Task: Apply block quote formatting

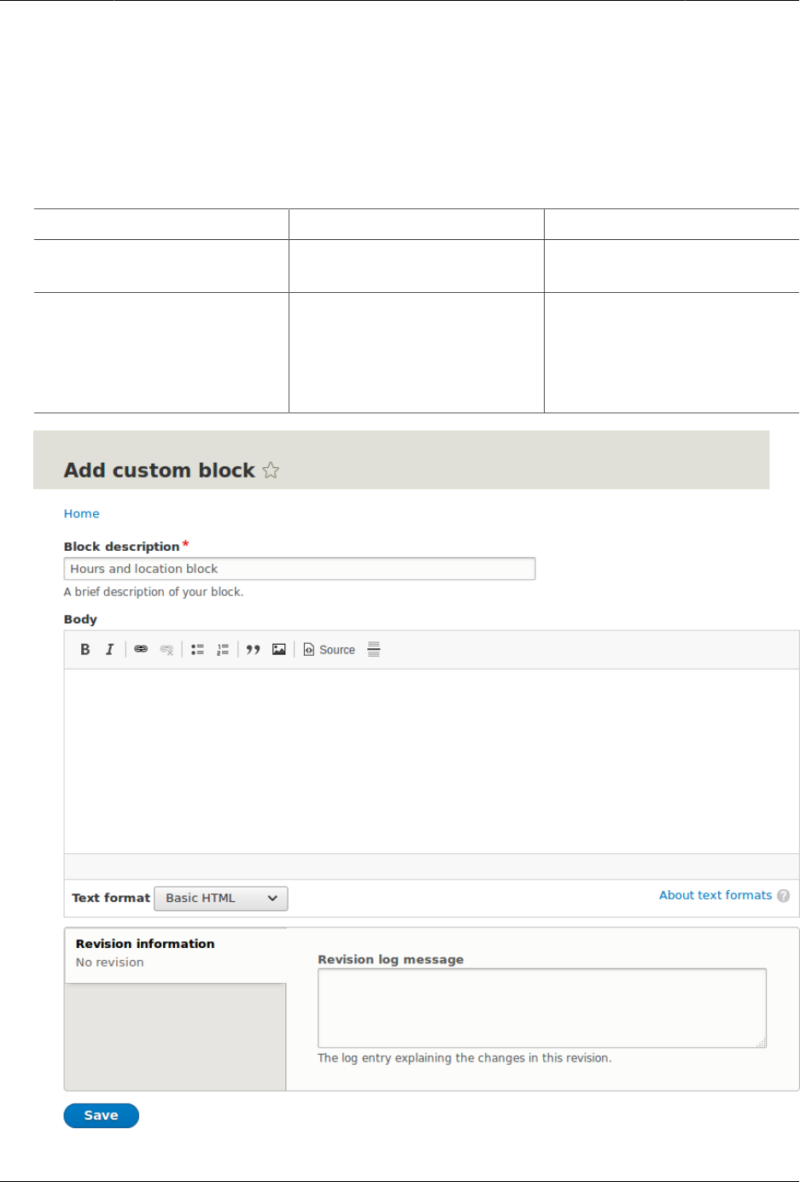Action: (253, 650)
